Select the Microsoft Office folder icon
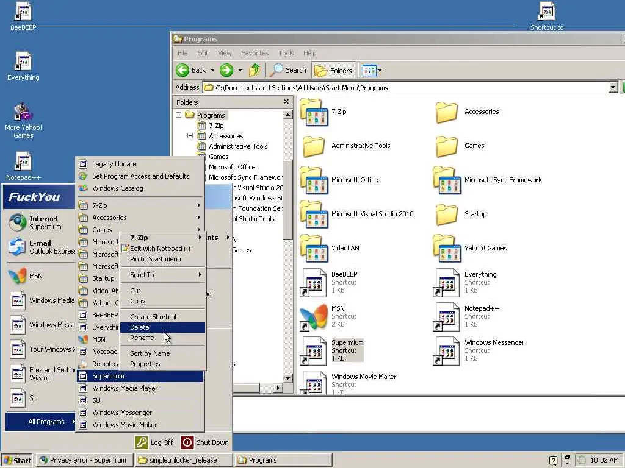 tap(314, 180)
